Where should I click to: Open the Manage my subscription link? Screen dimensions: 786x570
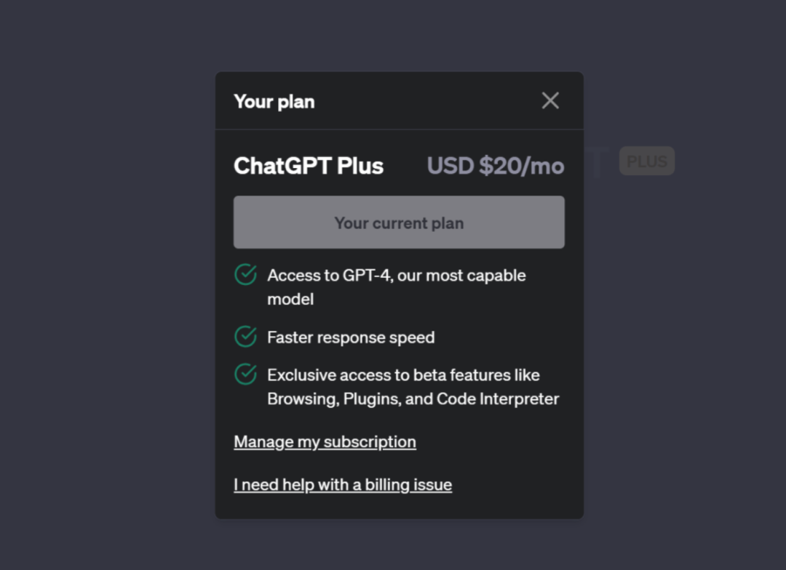point(325,442)
